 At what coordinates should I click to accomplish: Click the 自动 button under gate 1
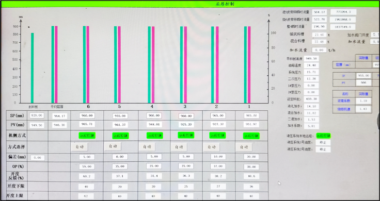tap(244, 147)
